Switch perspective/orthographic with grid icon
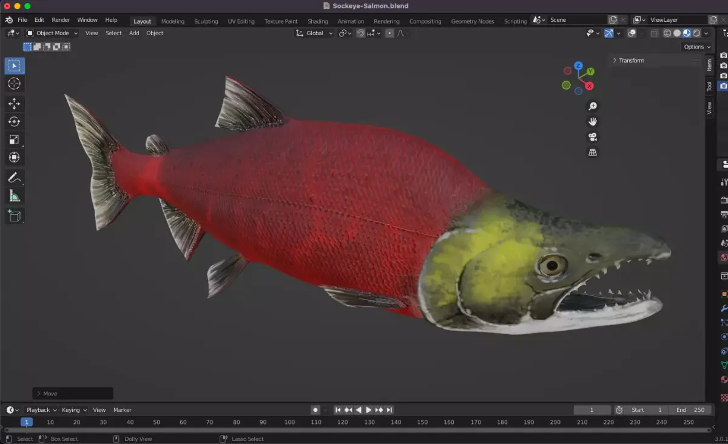This screenshot has height=444, width=728. [x=593, y=152]
